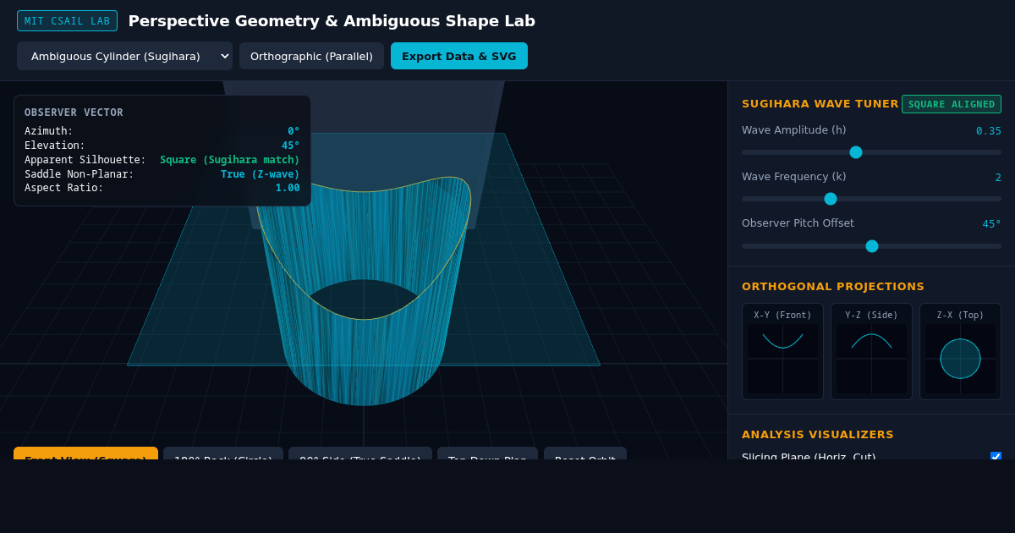The width and height of the screenshot is (1015, 533).
Task: Toggle the Orthographic (Parallel) projection button
Action: [x=311, y=56]
